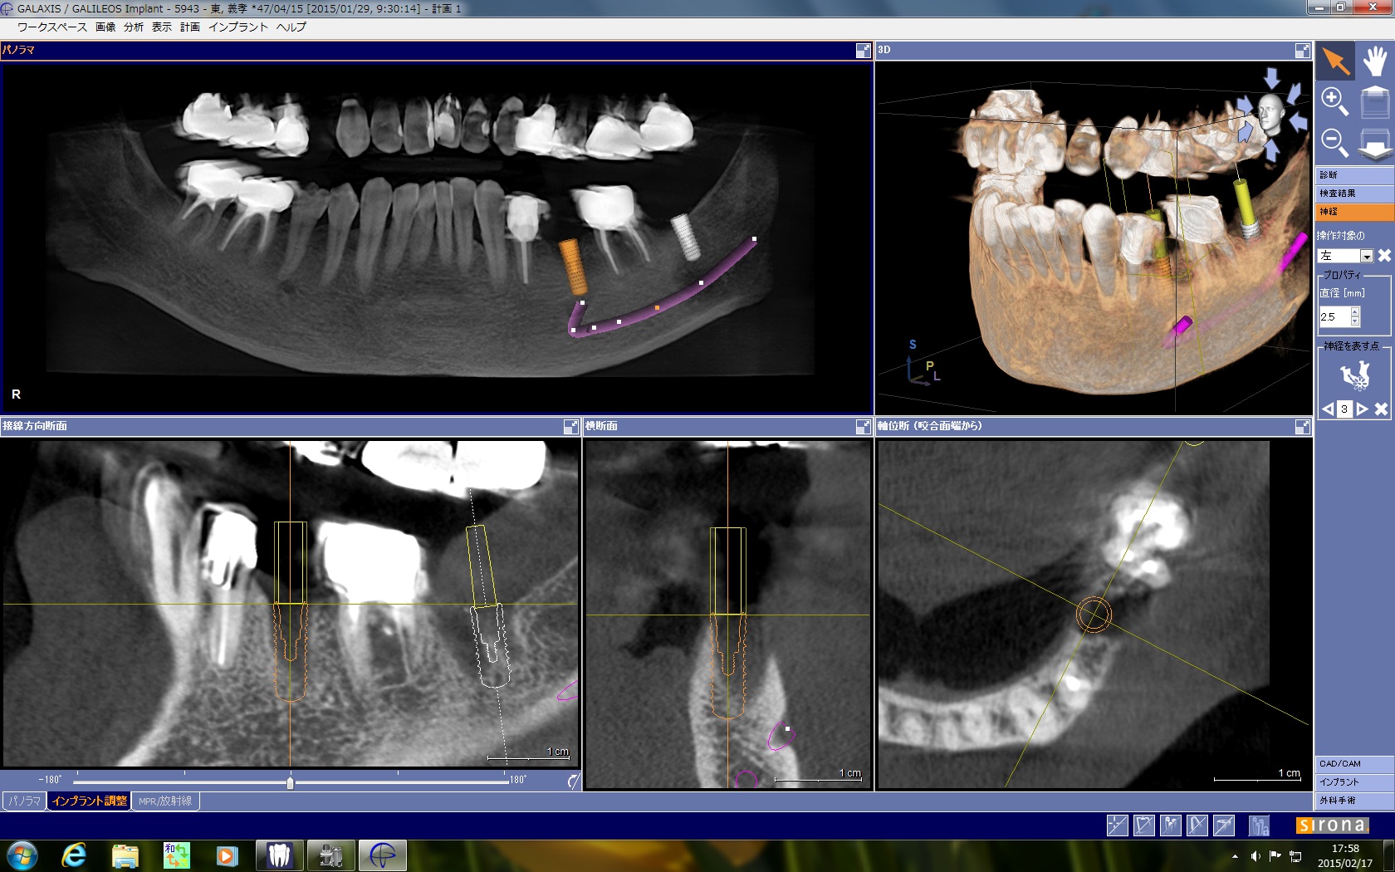Click the zoom out magnifier
1395x872 pixels.
coord(1334,143)
